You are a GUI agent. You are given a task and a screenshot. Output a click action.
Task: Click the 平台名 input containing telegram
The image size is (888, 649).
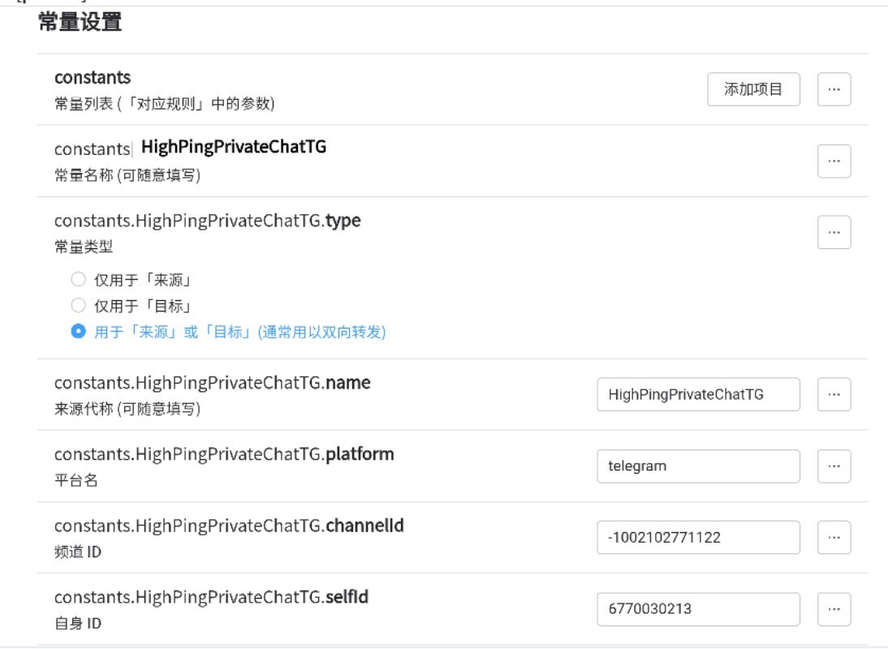click(697, 466)
